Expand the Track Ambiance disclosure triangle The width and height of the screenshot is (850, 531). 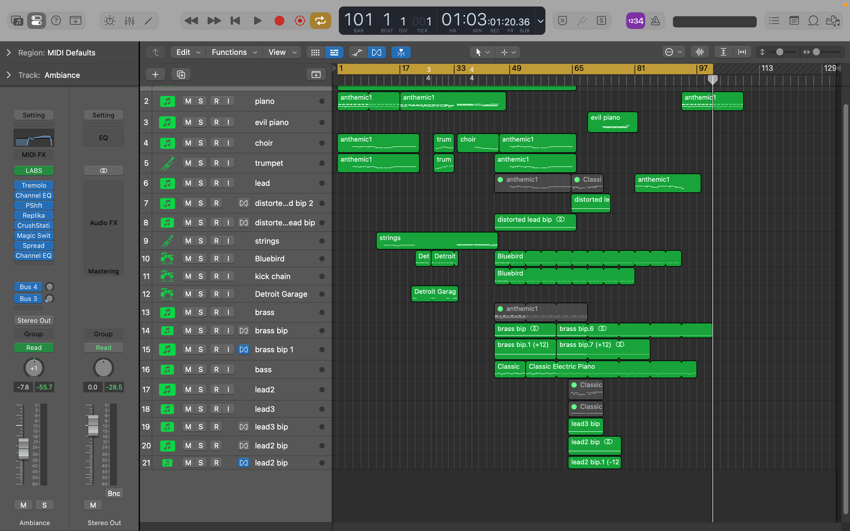[x=9, y=75]
